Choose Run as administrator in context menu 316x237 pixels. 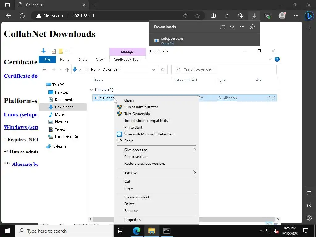point(156,107)
